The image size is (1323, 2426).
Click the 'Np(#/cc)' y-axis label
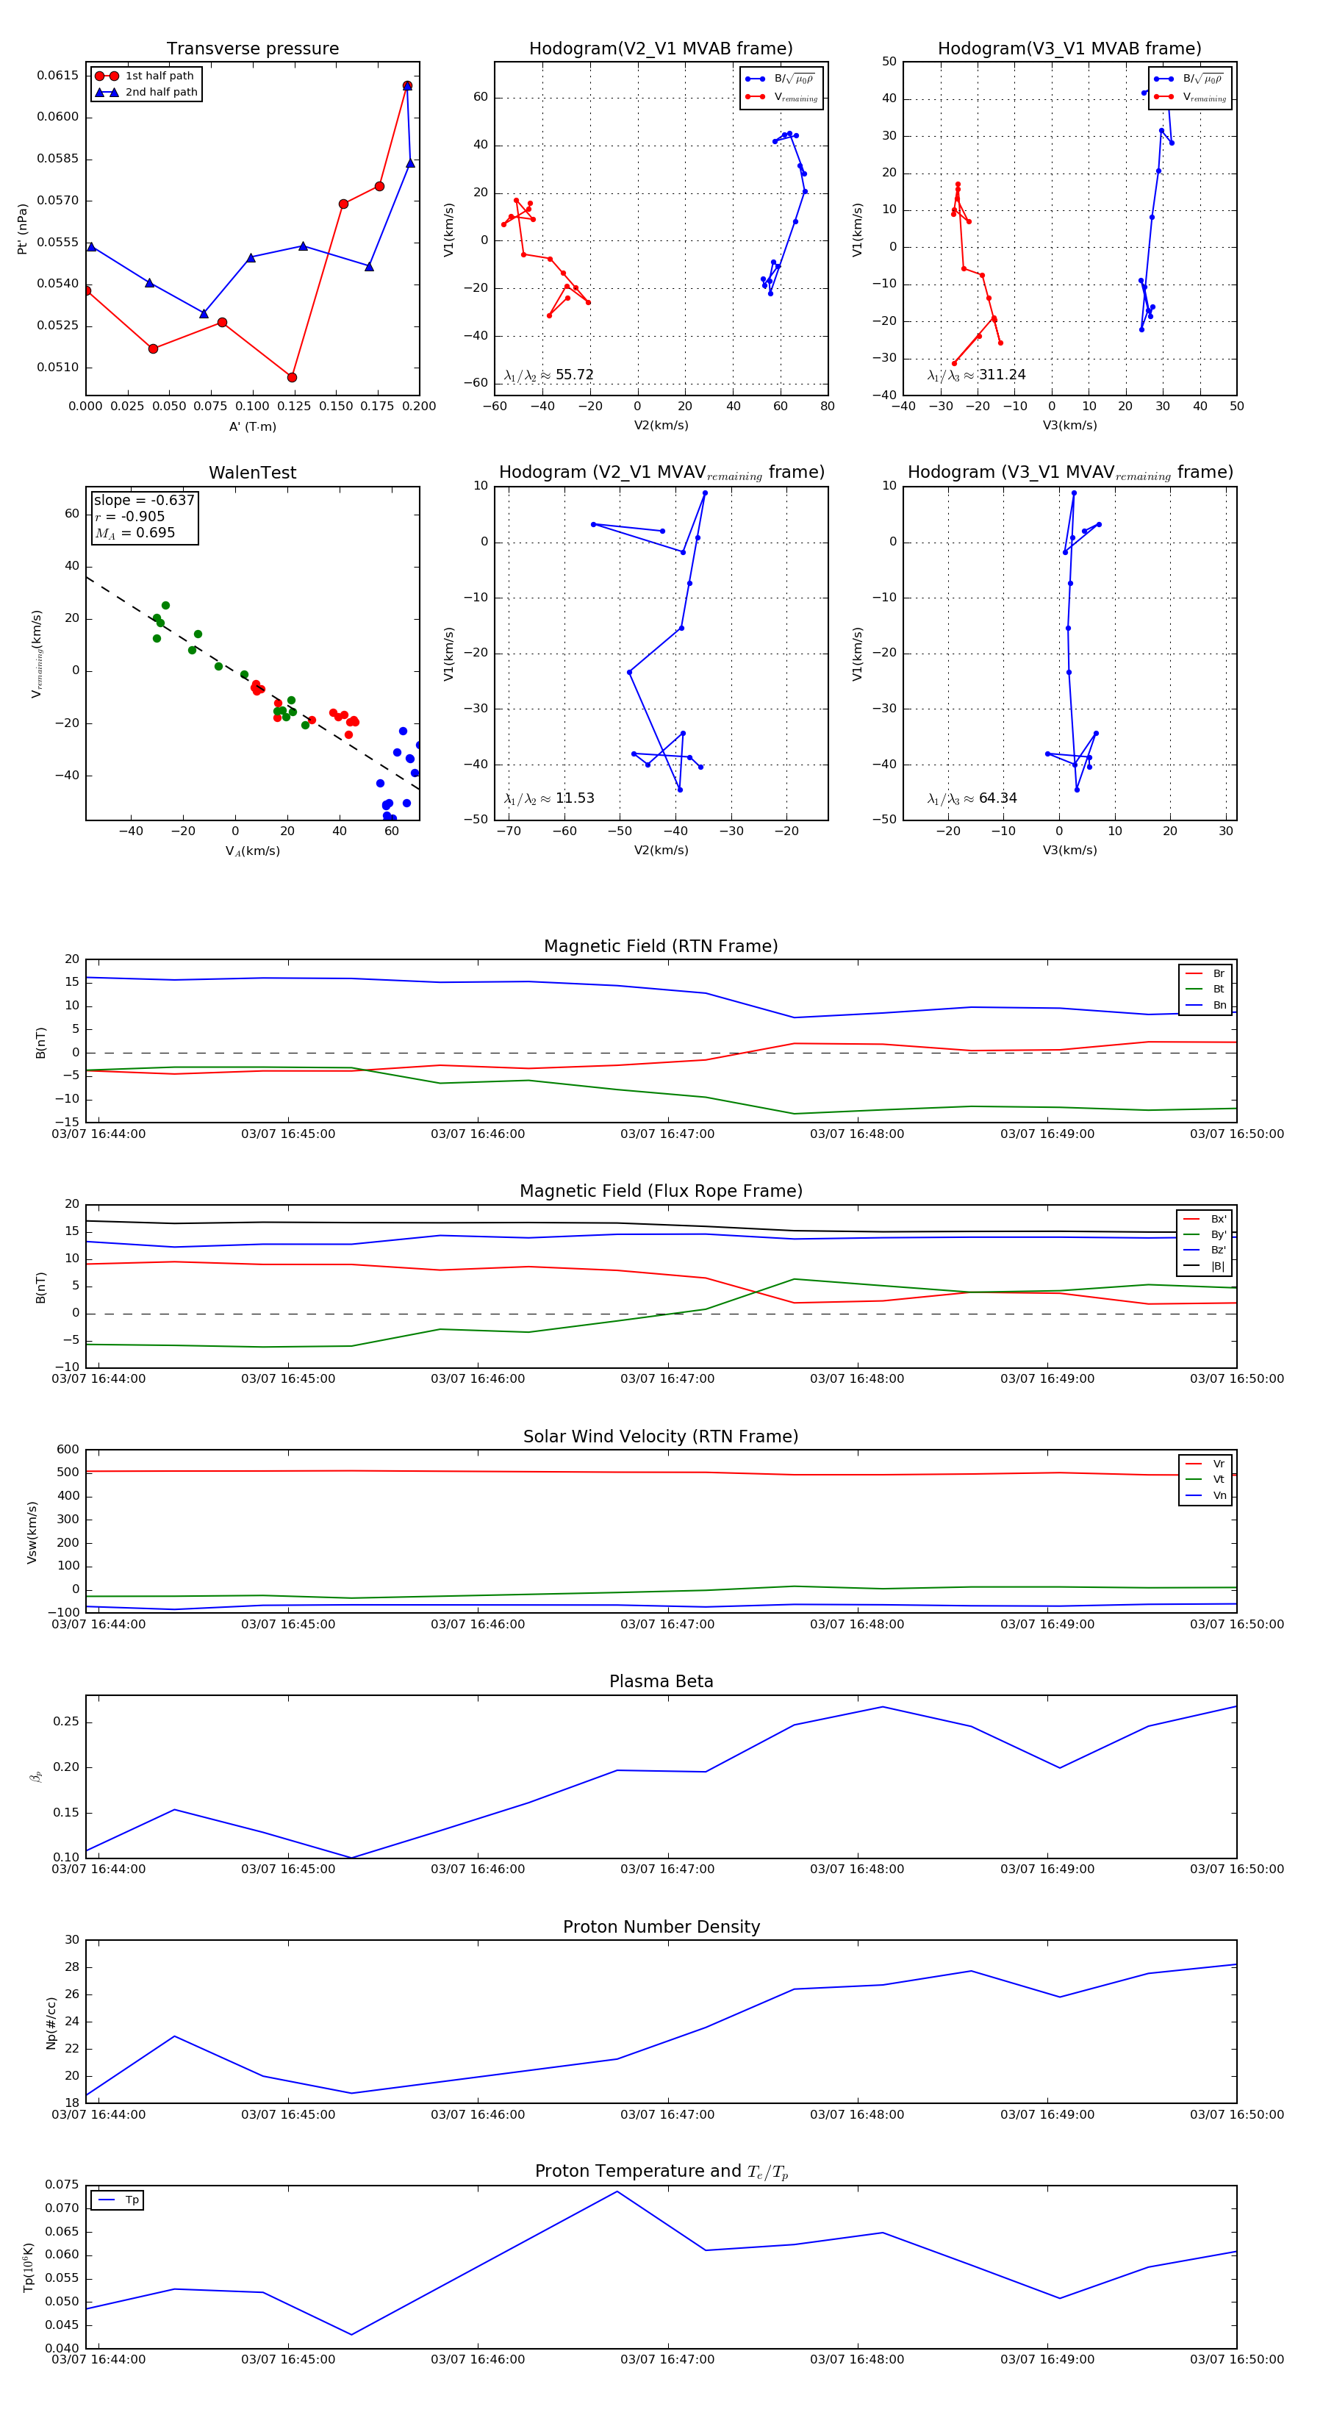coord(51,2023)
